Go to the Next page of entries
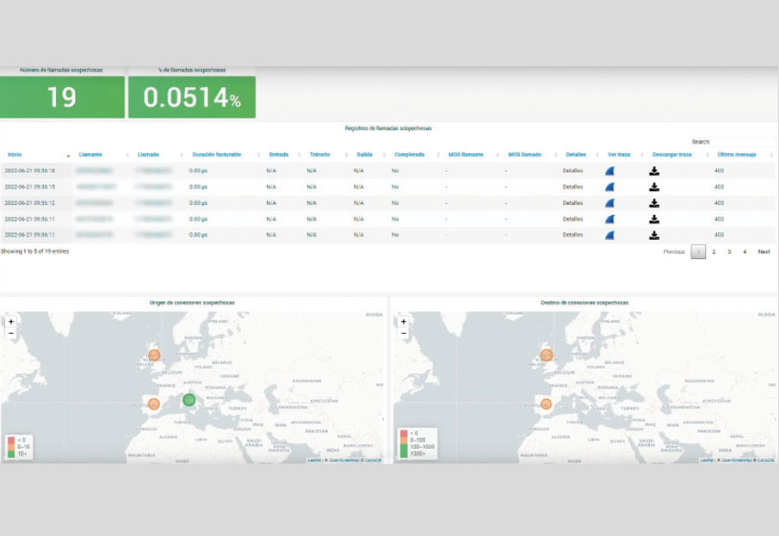 [x=764, y=252]
